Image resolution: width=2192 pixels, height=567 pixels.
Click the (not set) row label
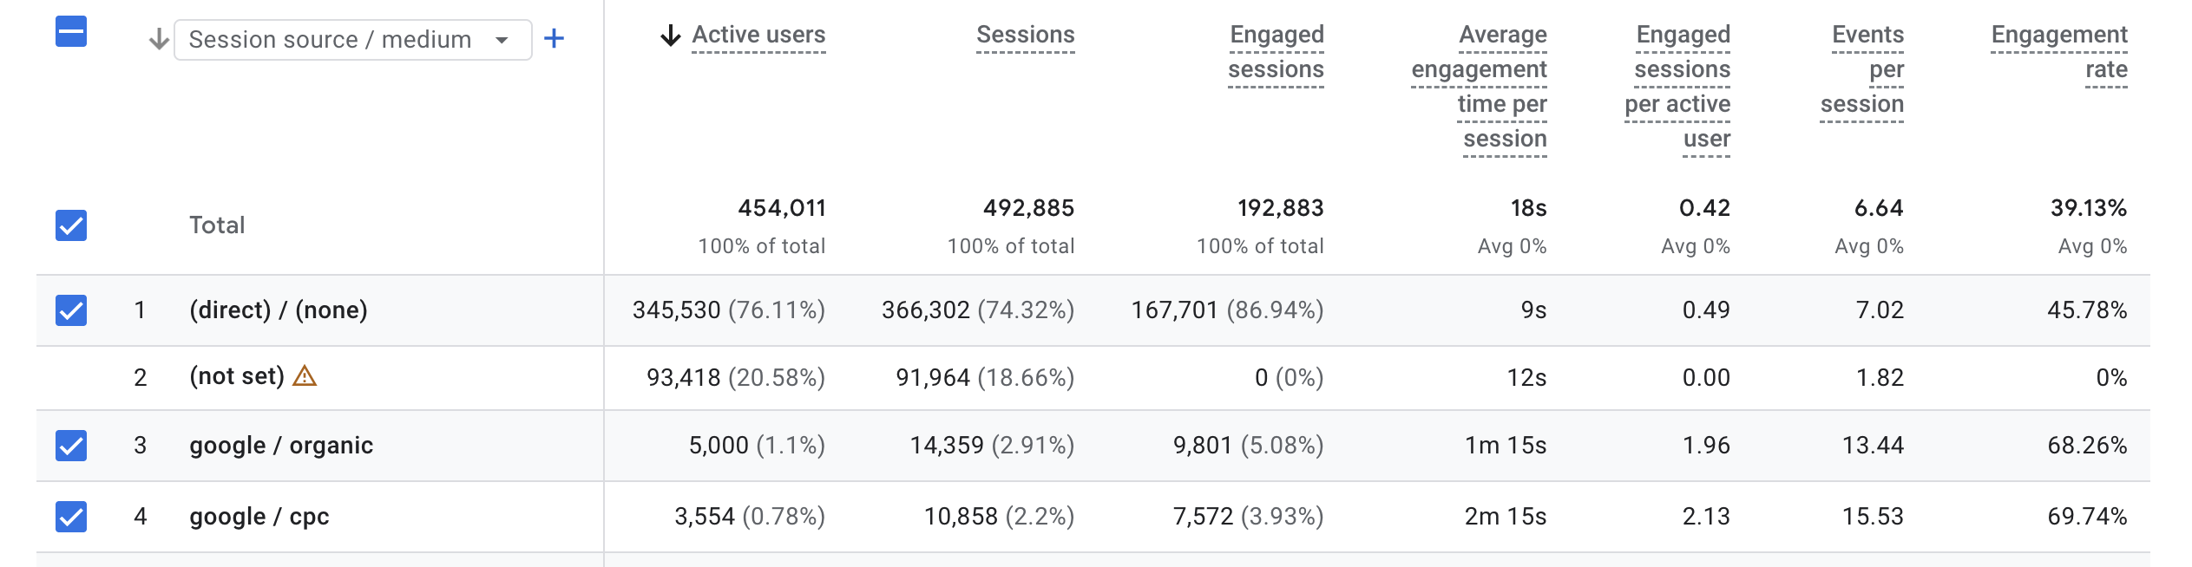pos(237,376)
